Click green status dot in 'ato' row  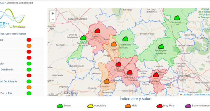[29, 64]
